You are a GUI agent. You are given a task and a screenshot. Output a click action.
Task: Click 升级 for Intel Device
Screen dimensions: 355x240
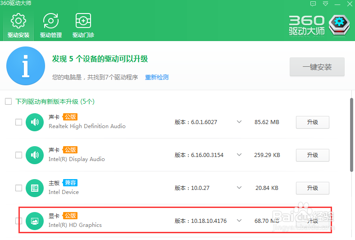(x=313, y=188)
